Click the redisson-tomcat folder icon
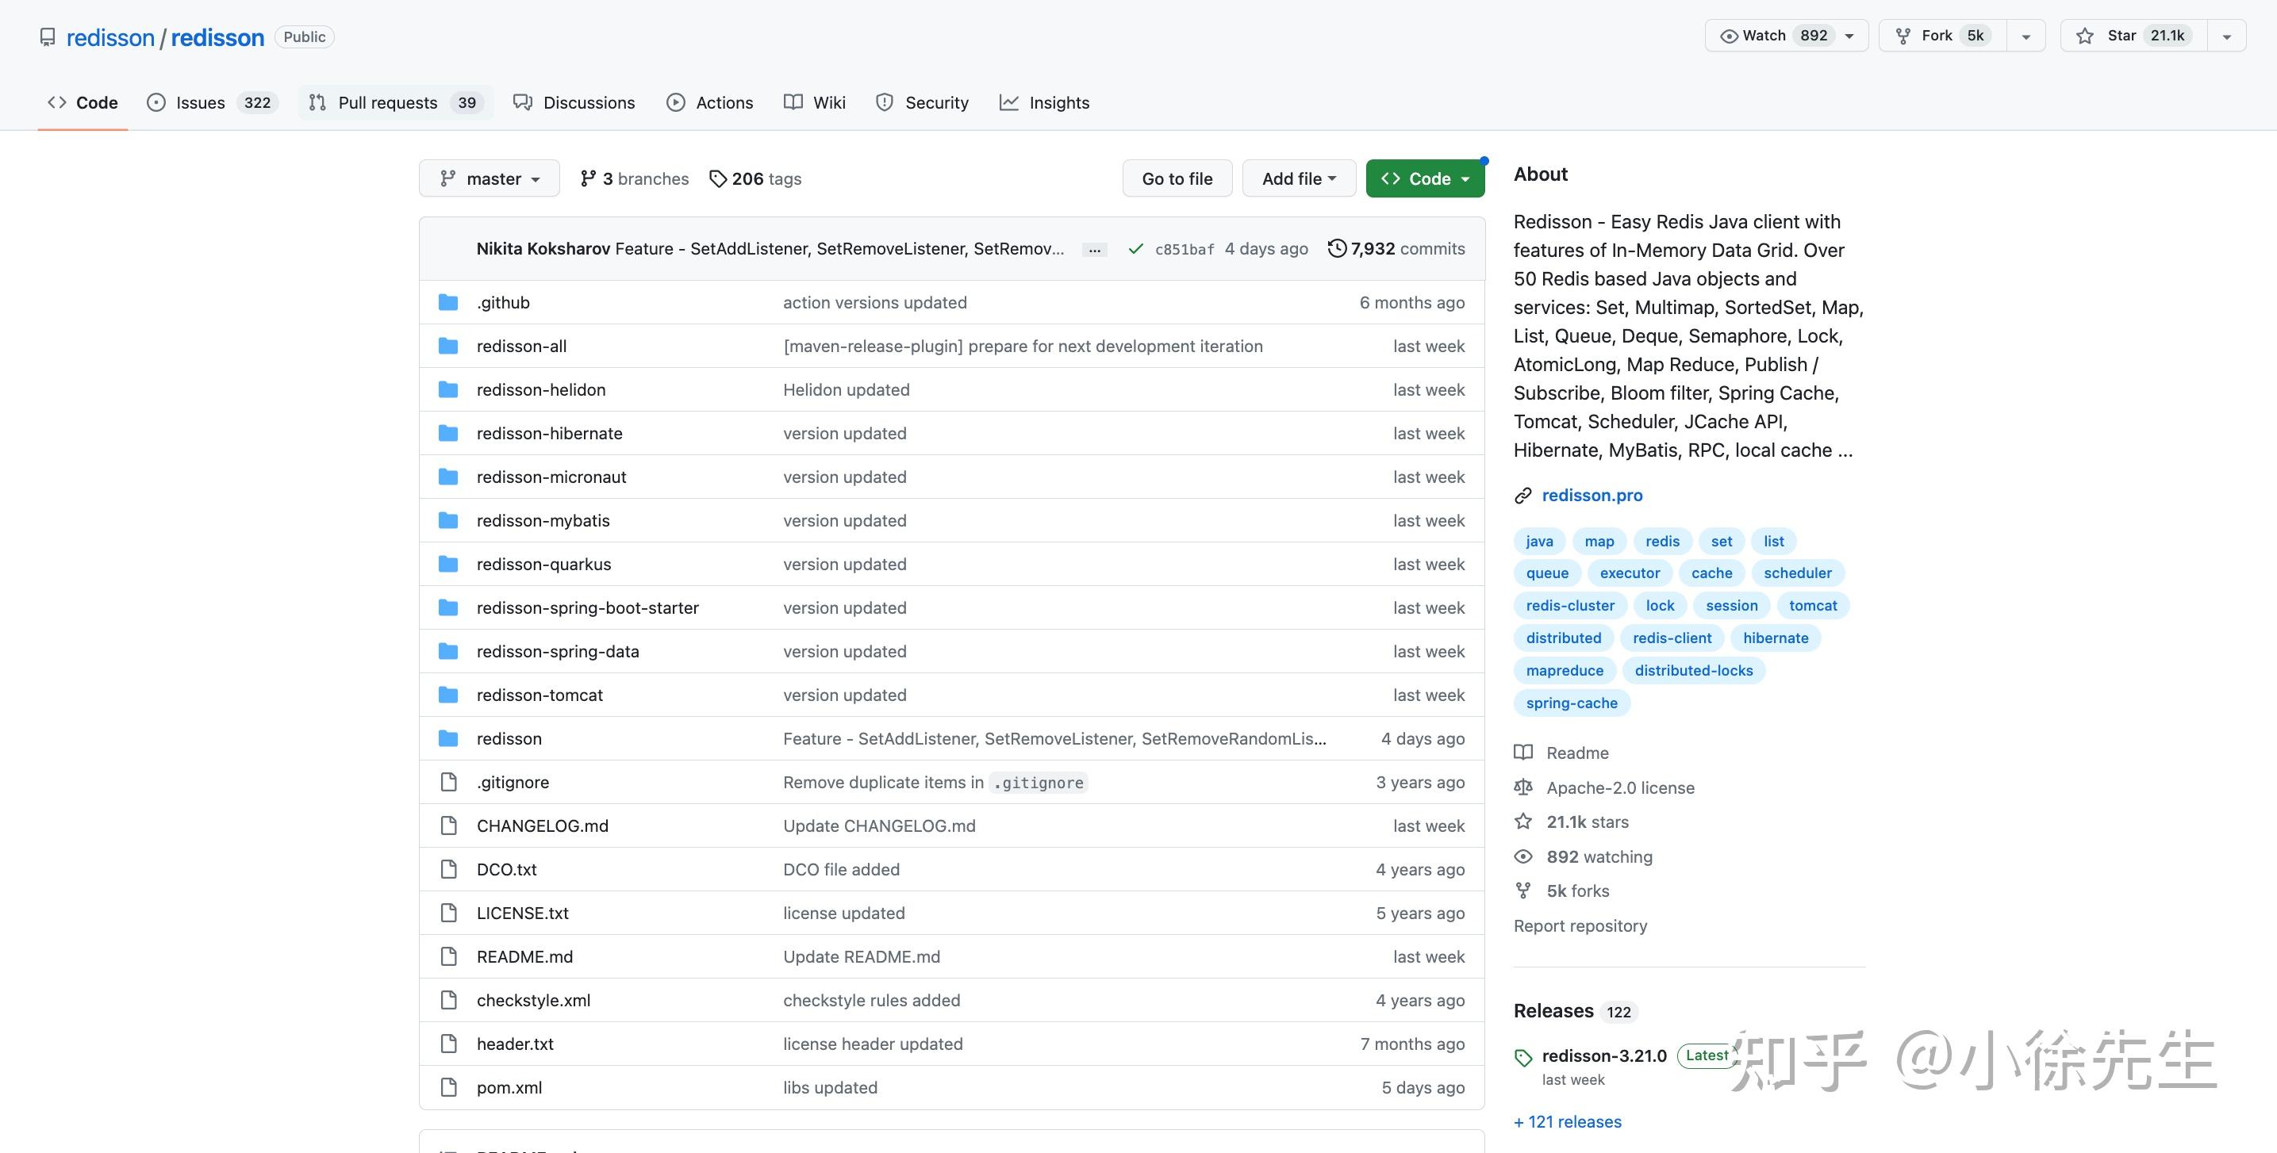The image size is (2277, 1153). click(x=448, y=695)
